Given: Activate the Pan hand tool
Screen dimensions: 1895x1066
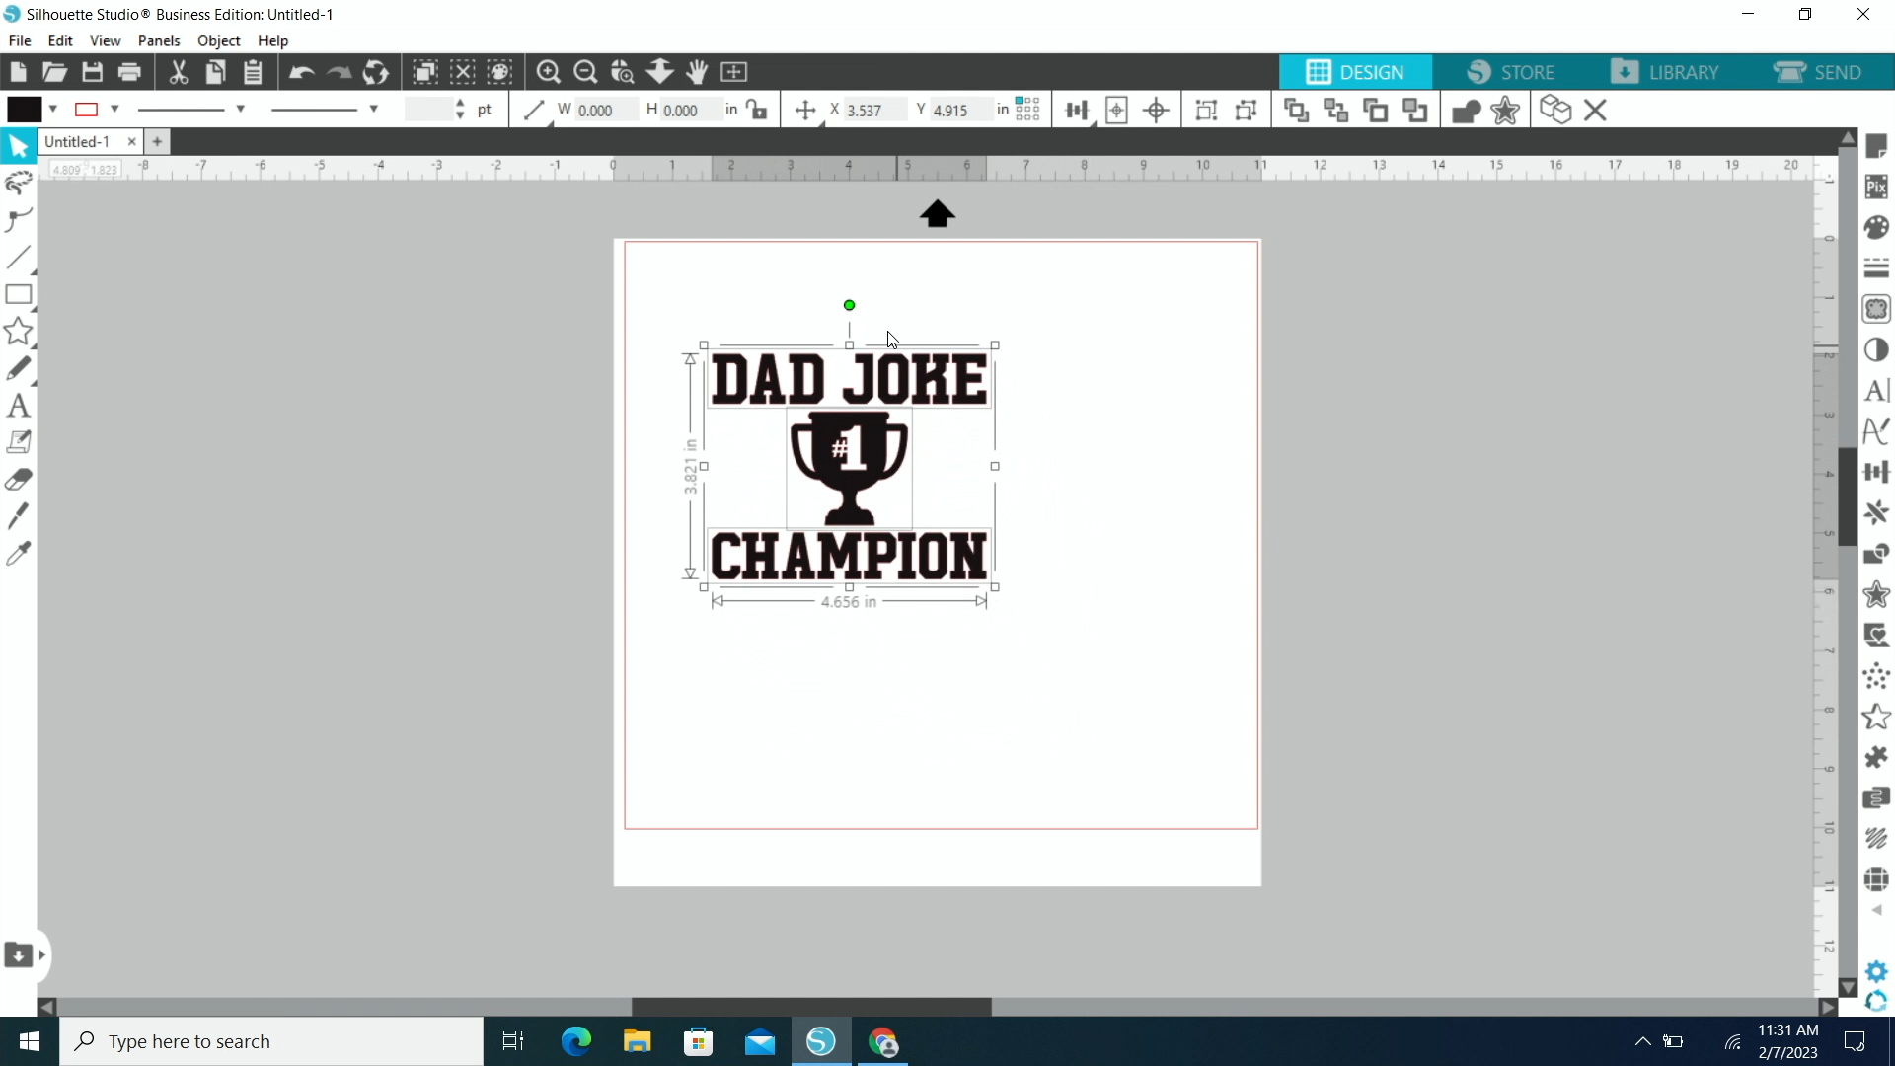Looking at the screenshot, I should pyautogui.click(x=697, y=72).
